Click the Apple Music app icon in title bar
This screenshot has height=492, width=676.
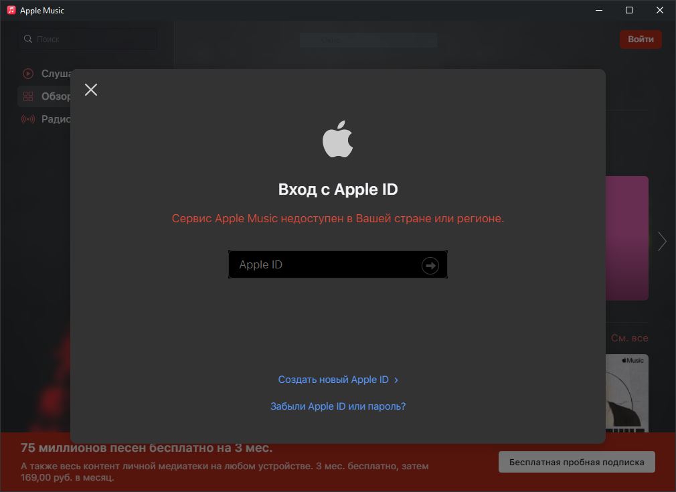point(11,10)
